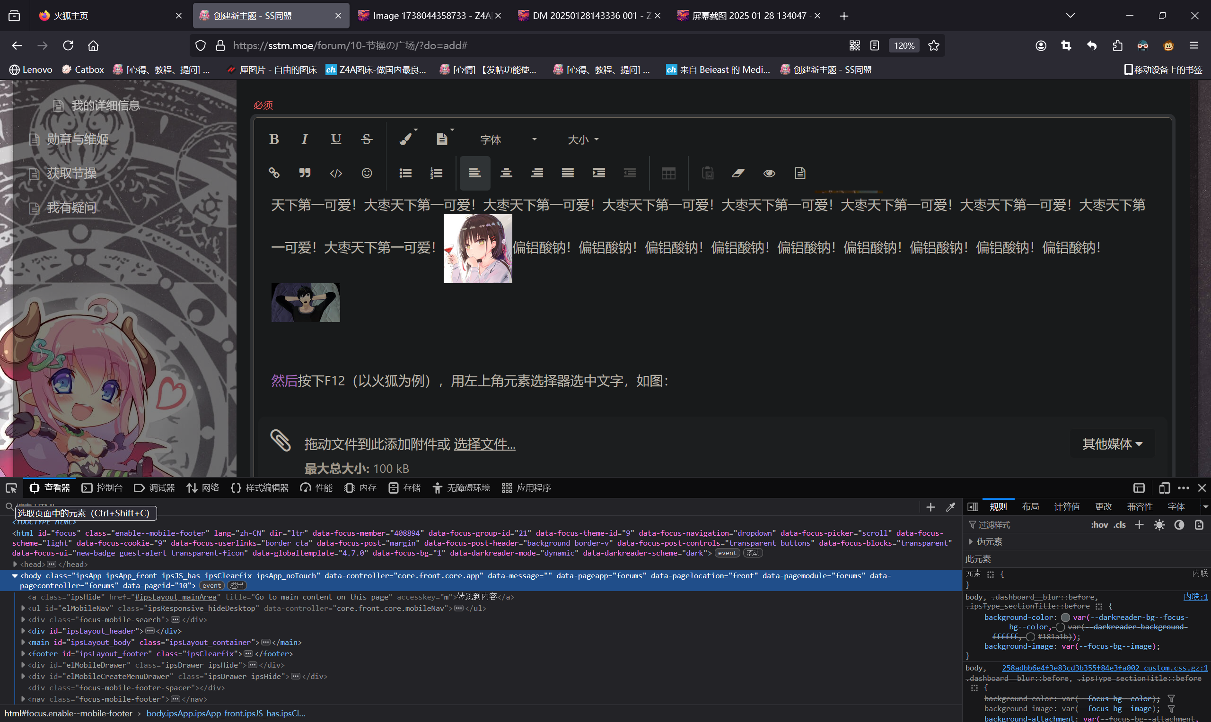
Task: Toggle dark color scheme simulation
Action: [1179, 525]
